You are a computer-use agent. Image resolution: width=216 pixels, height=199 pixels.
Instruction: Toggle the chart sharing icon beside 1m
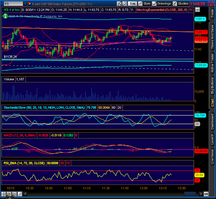pyautogui.click(x=124, y=3)
